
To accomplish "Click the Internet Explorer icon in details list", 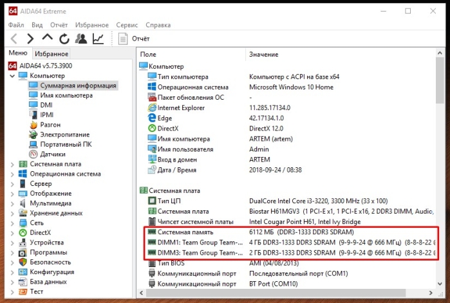I will 152,107.
